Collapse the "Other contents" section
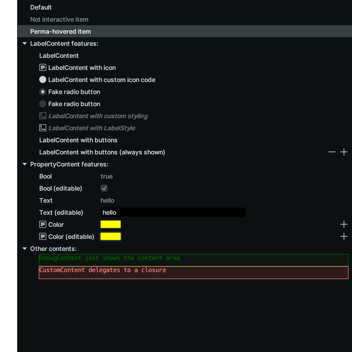Viewport: 352px width, 352px height. [x=25, y=249]
